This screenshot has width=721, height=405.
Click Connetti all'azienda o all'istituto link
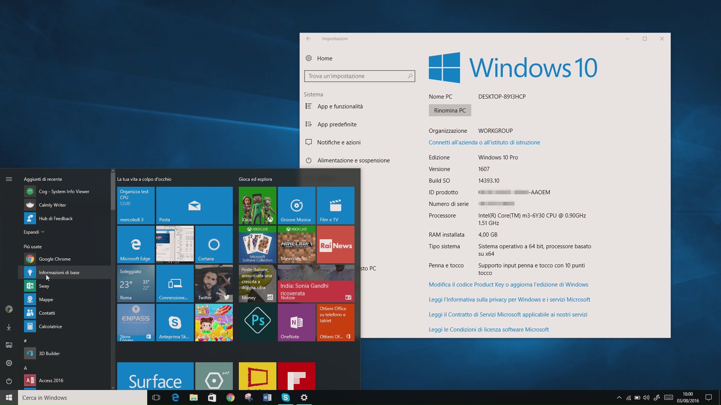click(484, 142)
